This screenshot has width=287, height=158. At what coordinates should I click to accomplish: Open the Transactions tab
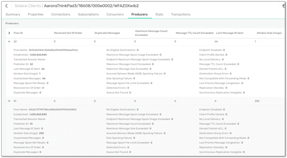pyautogui.click(x=180, y=15)
